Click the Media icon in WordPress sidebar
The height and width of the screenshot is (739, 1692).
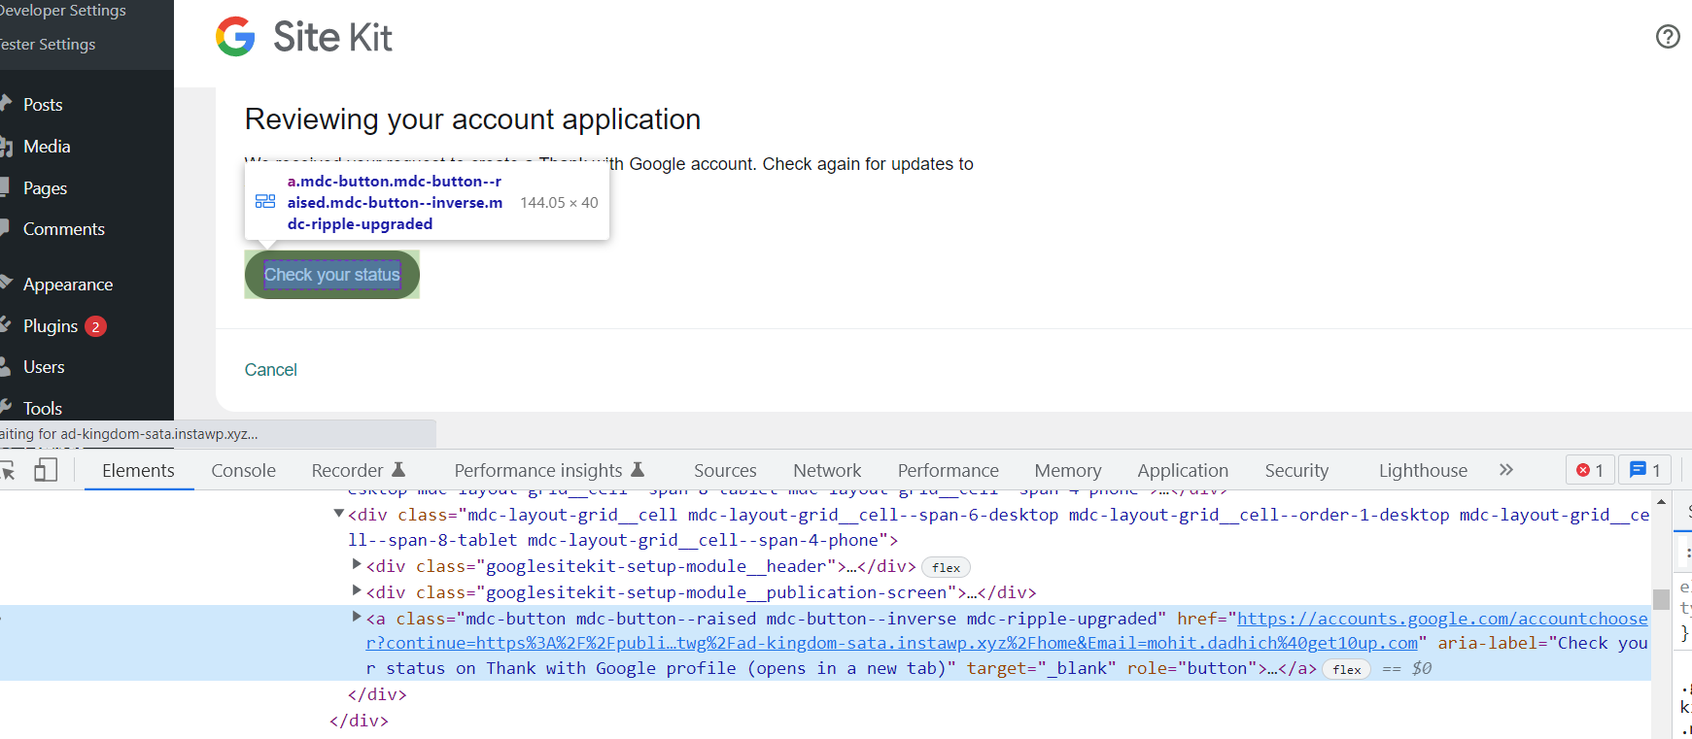[x=6, y=147]
